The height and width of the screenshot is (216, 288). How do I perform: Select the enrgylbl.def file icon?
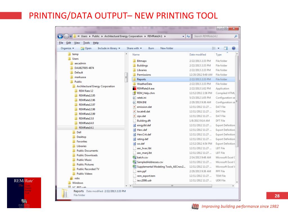coord(134,125)
